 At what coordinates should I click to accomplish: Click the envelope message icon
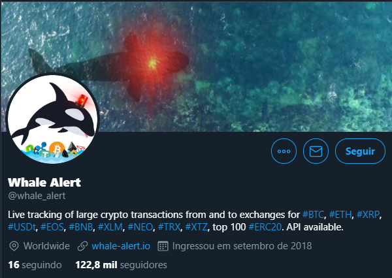click(x=316, y=151)
